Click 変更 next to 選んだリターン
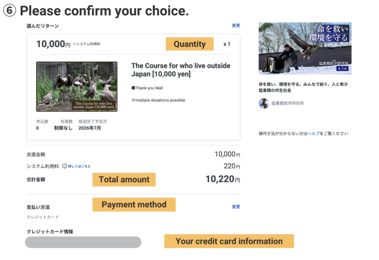The height and width of the screenshot is (260, 379). (236, 26)
